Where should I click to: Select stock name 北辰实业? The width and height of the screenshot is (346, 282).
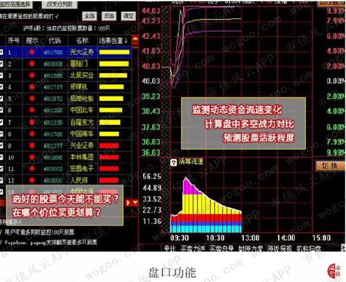pyautogui.click(x=82, y=75)
